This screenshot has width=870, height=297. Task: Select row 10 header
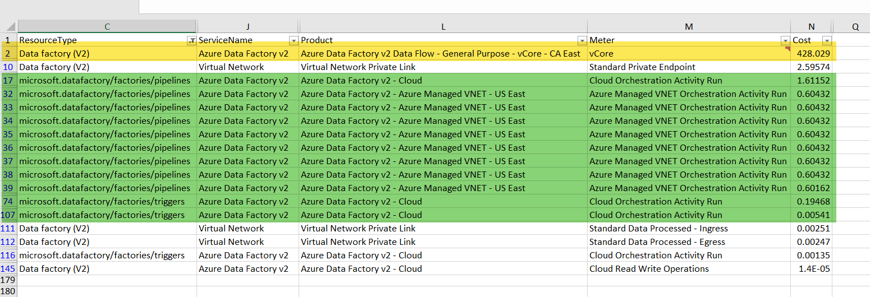[x=8, y=67]
